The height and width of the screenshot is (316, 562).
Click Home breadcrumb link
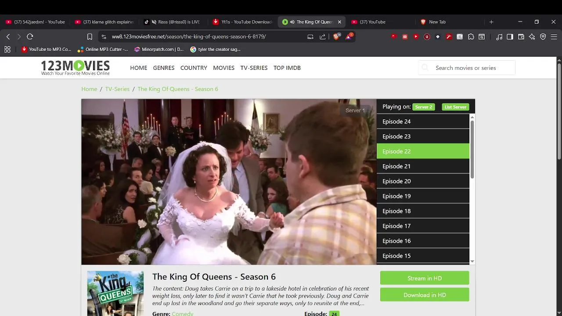tap(89, 89)
